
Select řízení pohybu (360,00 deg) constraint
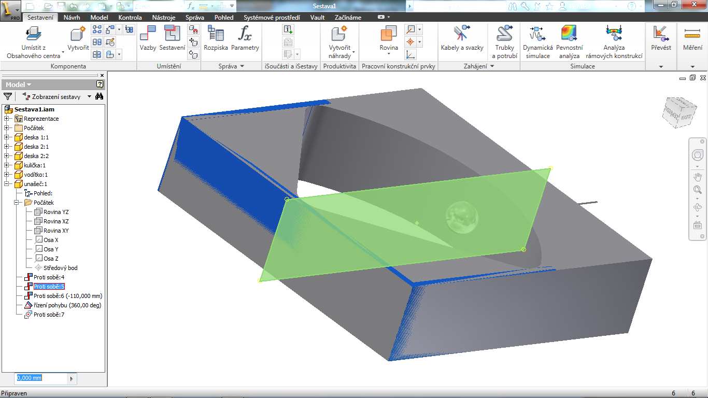click(63, 305)
